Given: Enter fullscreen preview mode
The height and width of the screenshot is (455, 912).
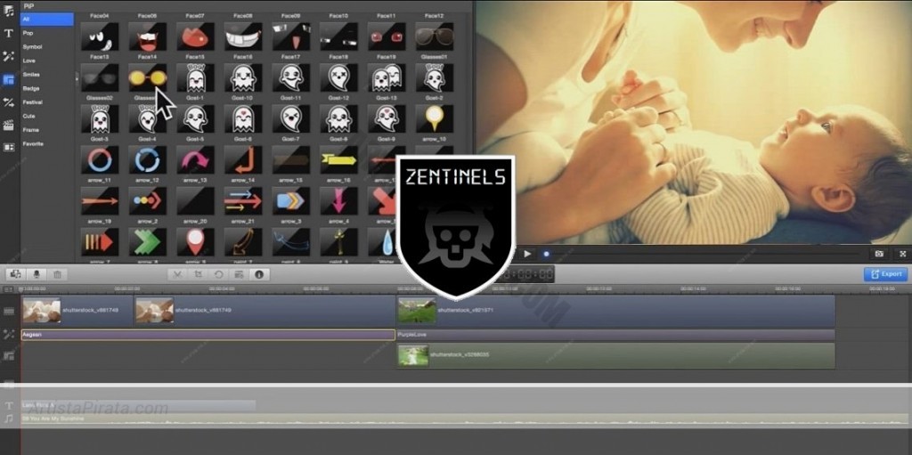Looking at the screenshot, I should [x=903, y=254].
